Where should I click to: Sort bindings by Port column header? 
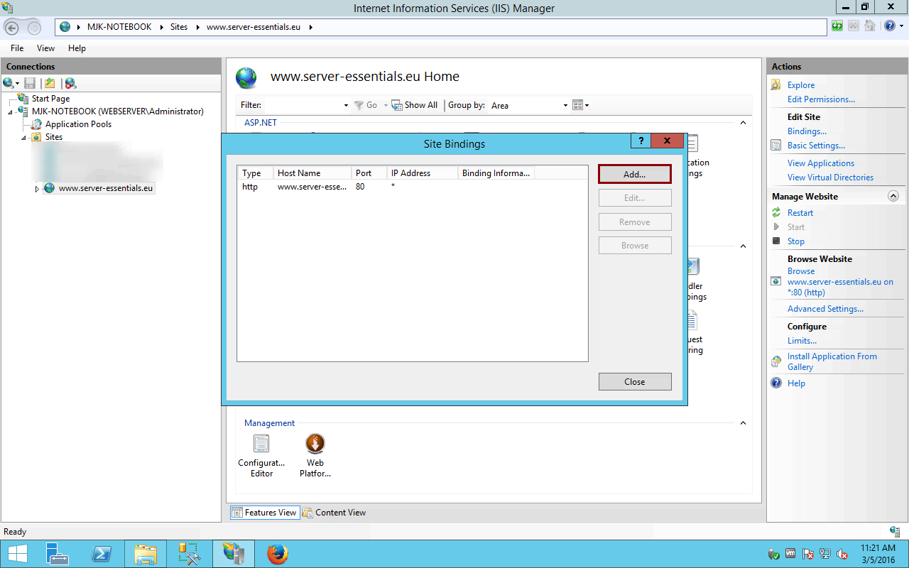click(369, 173)
